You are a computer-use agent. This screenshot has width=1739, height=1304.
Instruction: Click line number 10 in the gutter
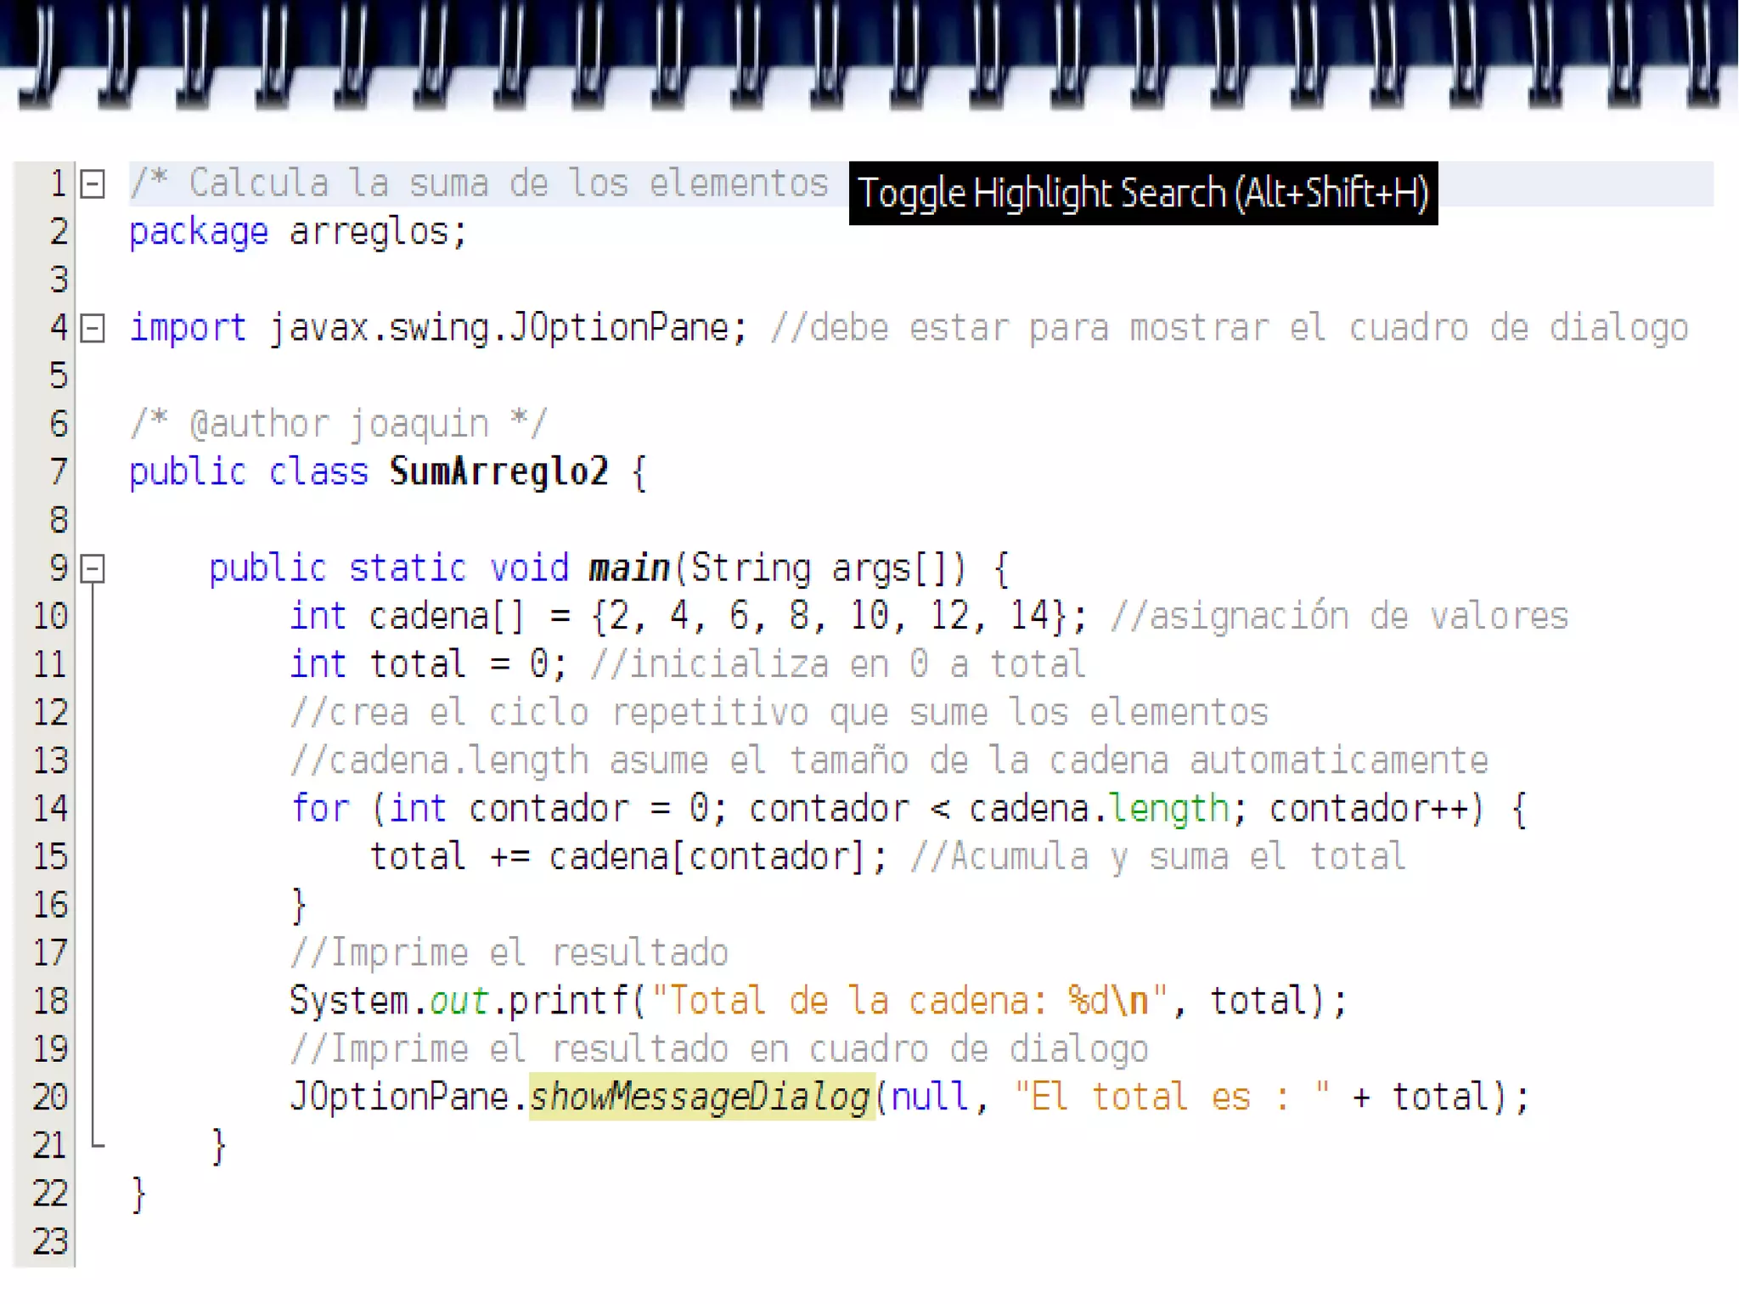pos(50,617)
